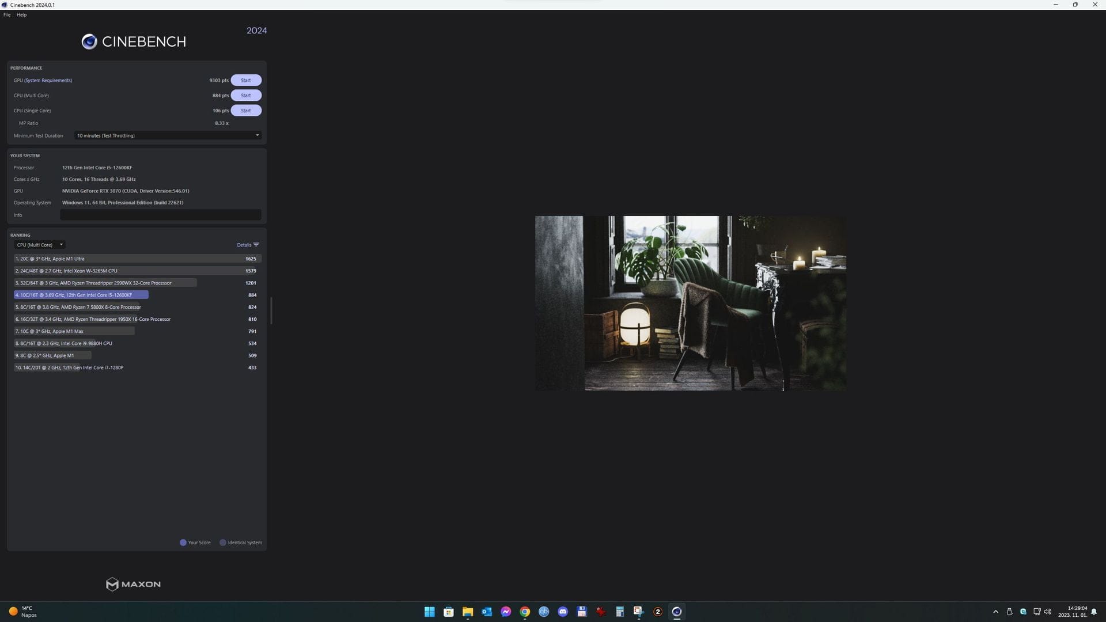Click the rendered room scene image
Viewport: 1106px width, 622px height.
(x=691, y=304)
